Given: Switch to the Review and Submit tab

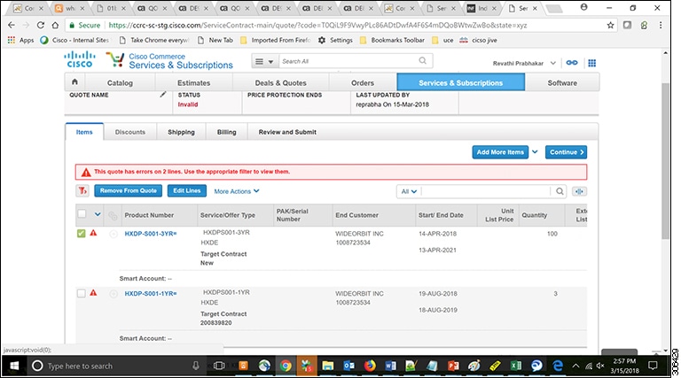Looking at the screenshot, I should coord(287,132).
